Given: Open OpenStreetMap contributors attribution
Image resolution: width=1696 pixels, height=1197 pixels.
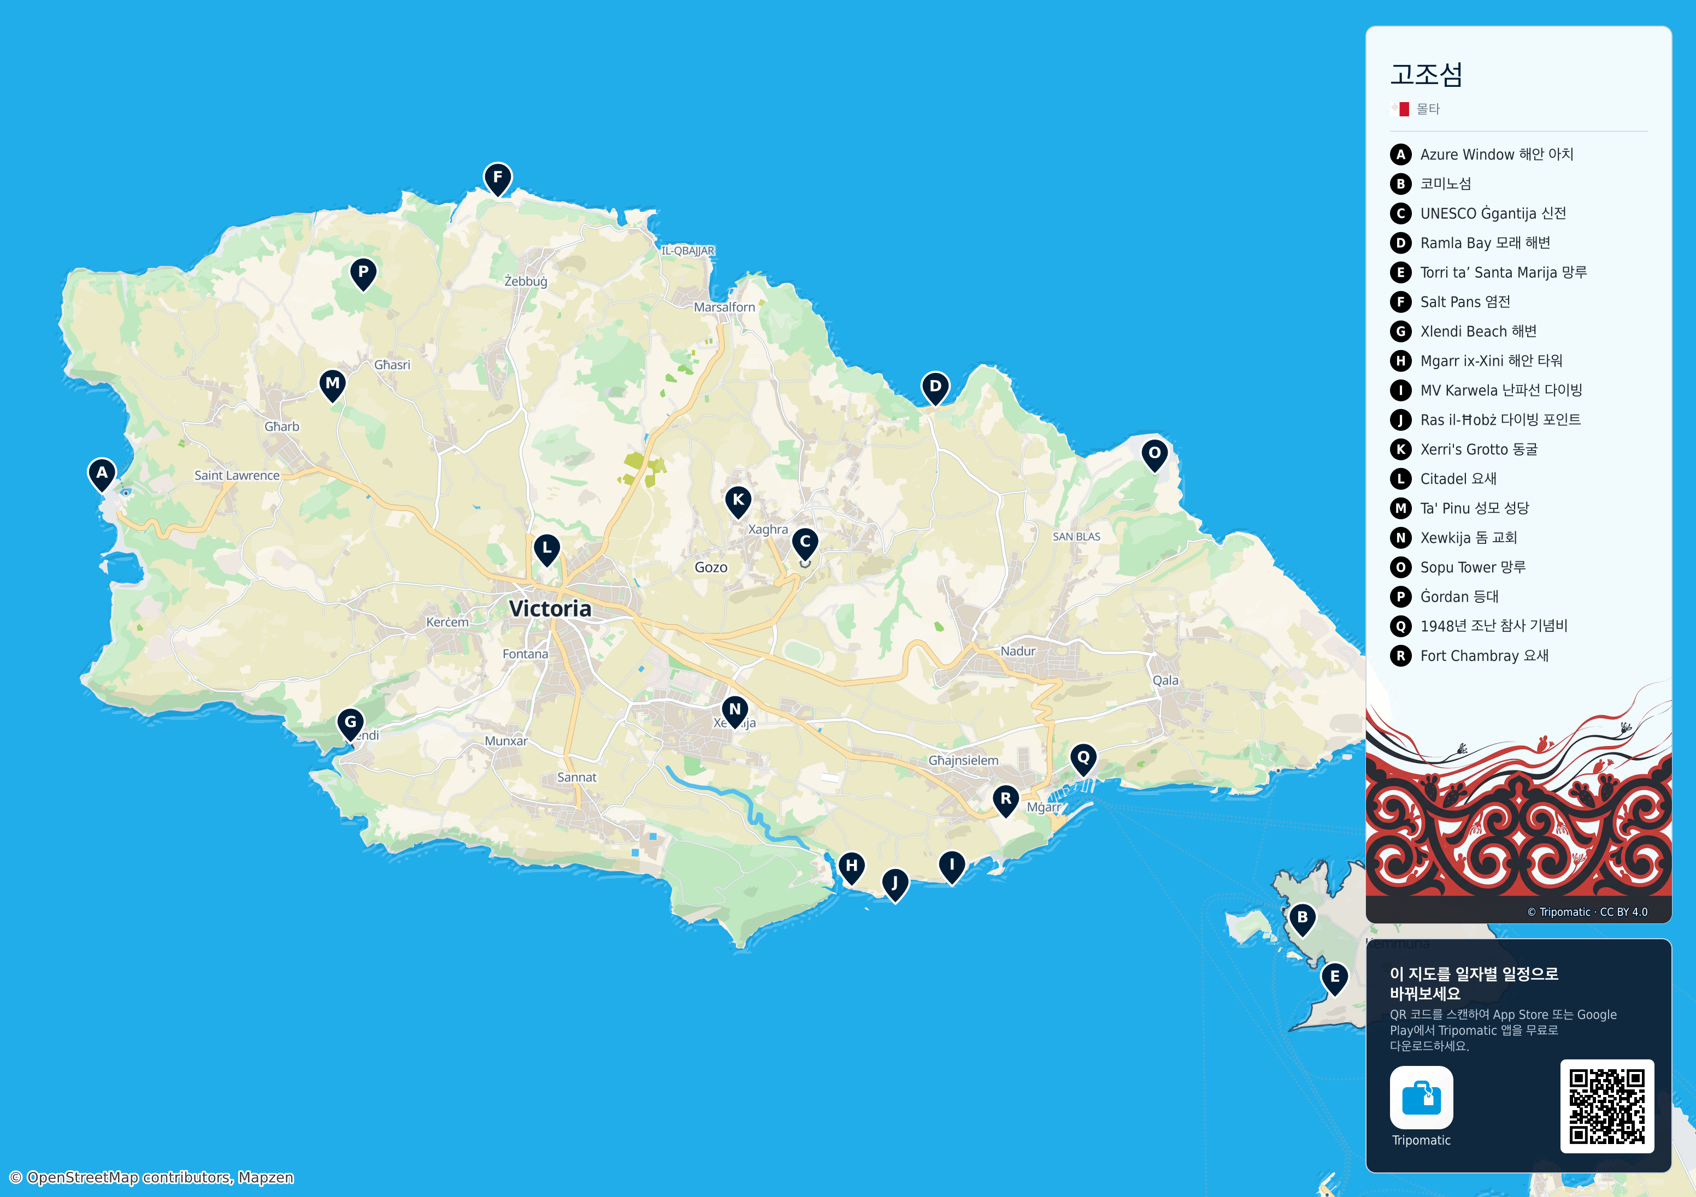Looking at the screenshot, I should click(x=151, y=1177).
